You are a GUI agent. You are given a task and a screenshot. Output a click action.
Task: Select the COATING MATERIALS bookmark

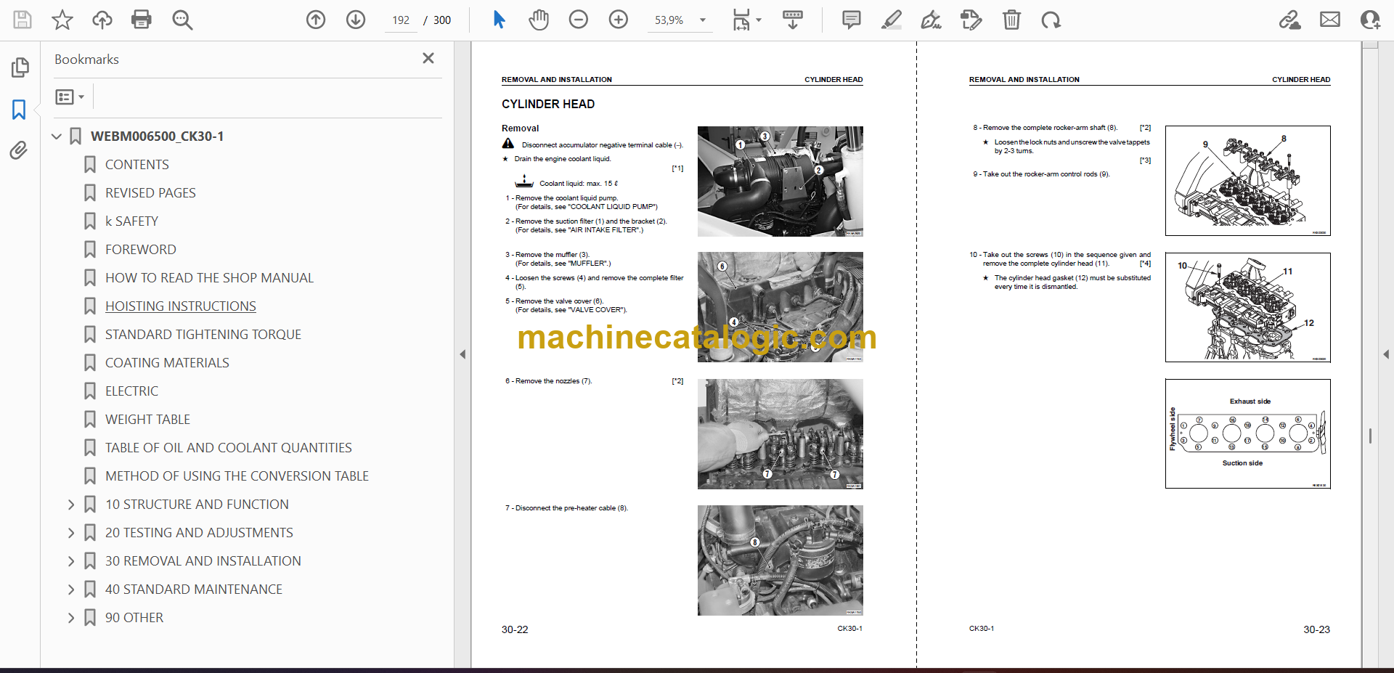coord(167,363)
